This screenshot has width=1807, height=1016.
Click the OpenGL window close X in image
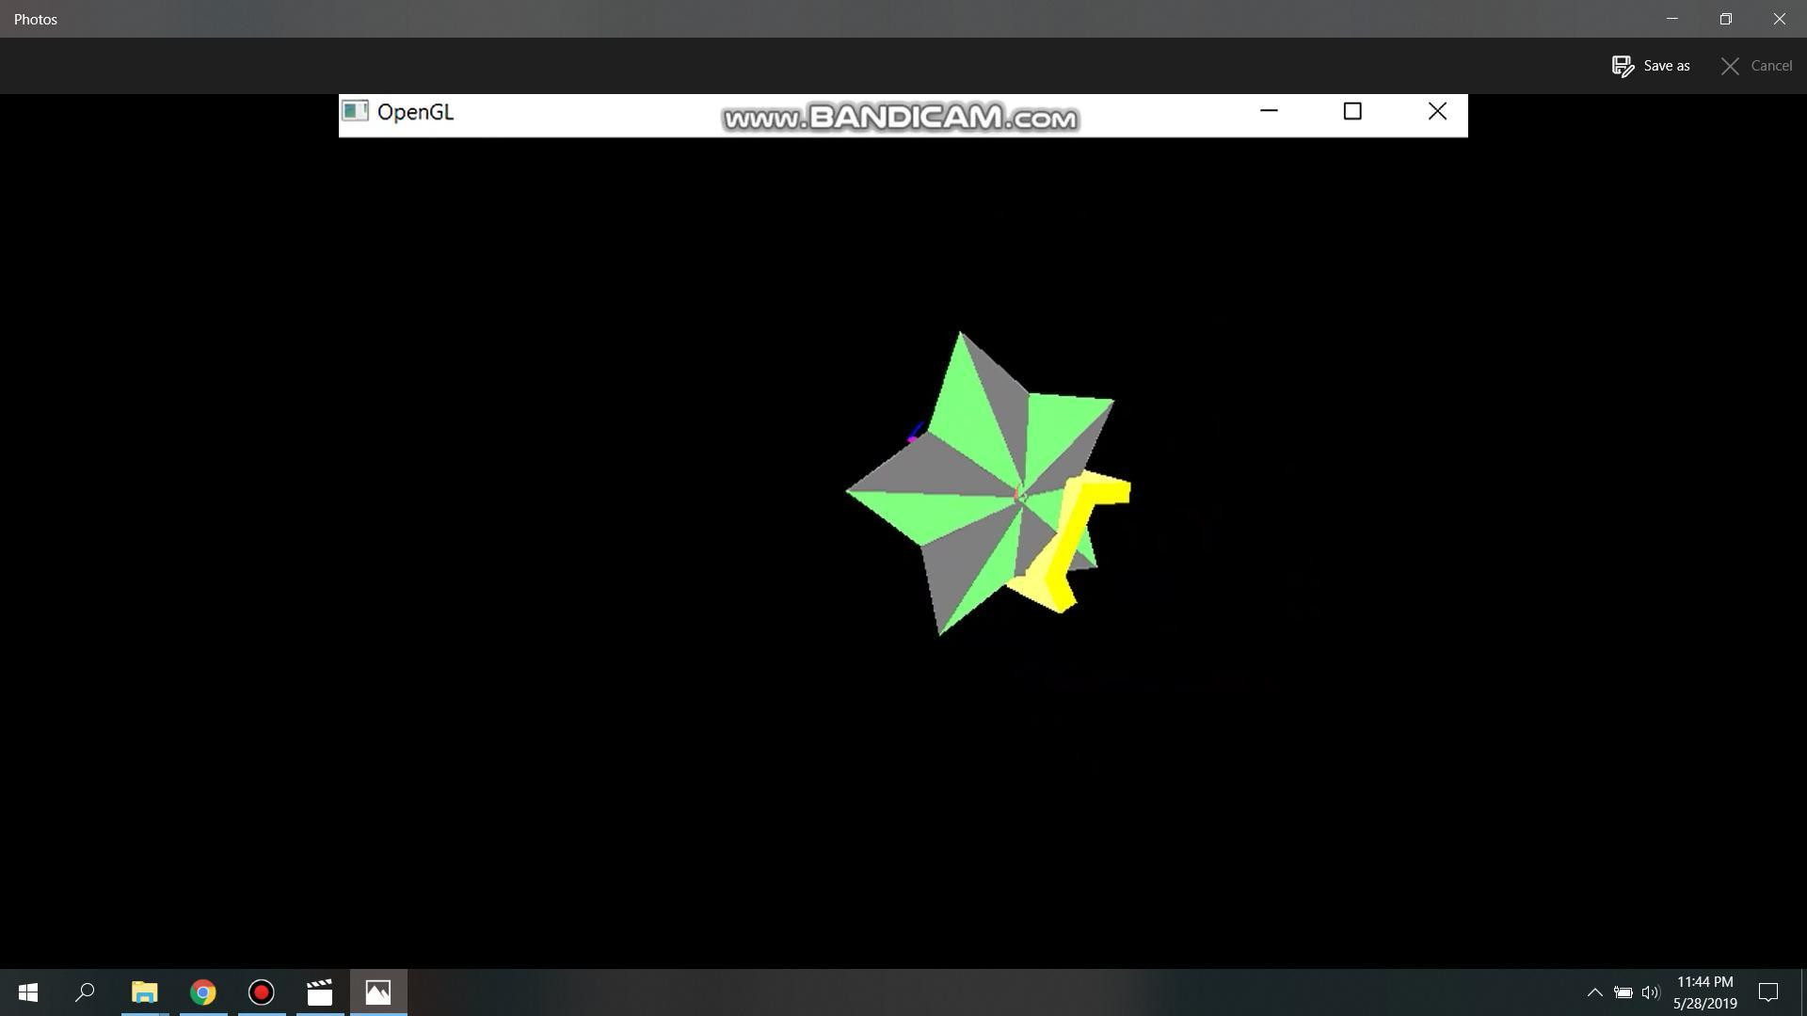point(1437,111)
